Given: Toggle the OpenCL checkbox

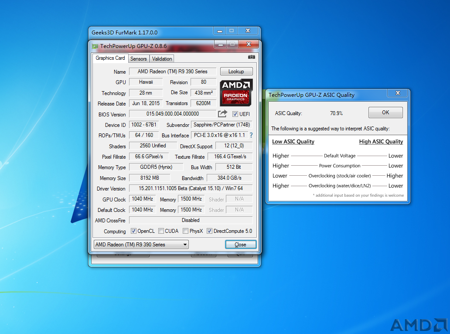Looking at the screenshot, I should coord(133,231).
